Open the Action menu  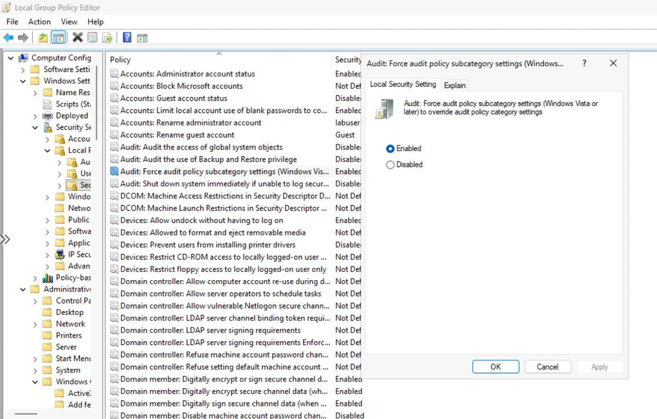(39, 21)
